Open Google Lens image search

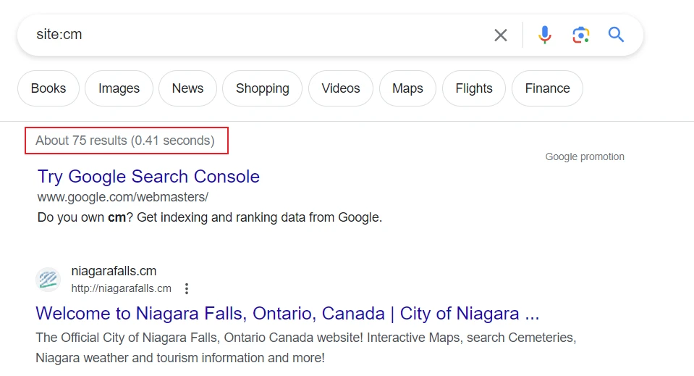pos(580,35)
